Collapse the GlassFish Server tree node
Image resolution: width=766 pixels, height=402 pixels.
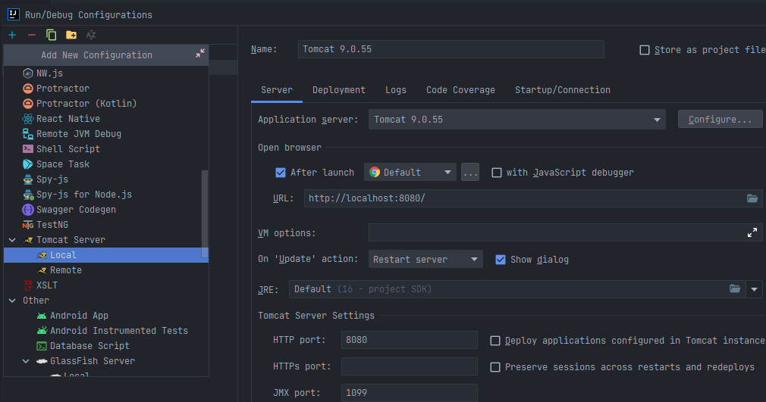(27, 361)
